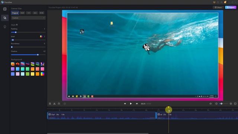
Task: Select the 9:16 canvas size option
Action: pyautogui.click(x=42, y=13)
